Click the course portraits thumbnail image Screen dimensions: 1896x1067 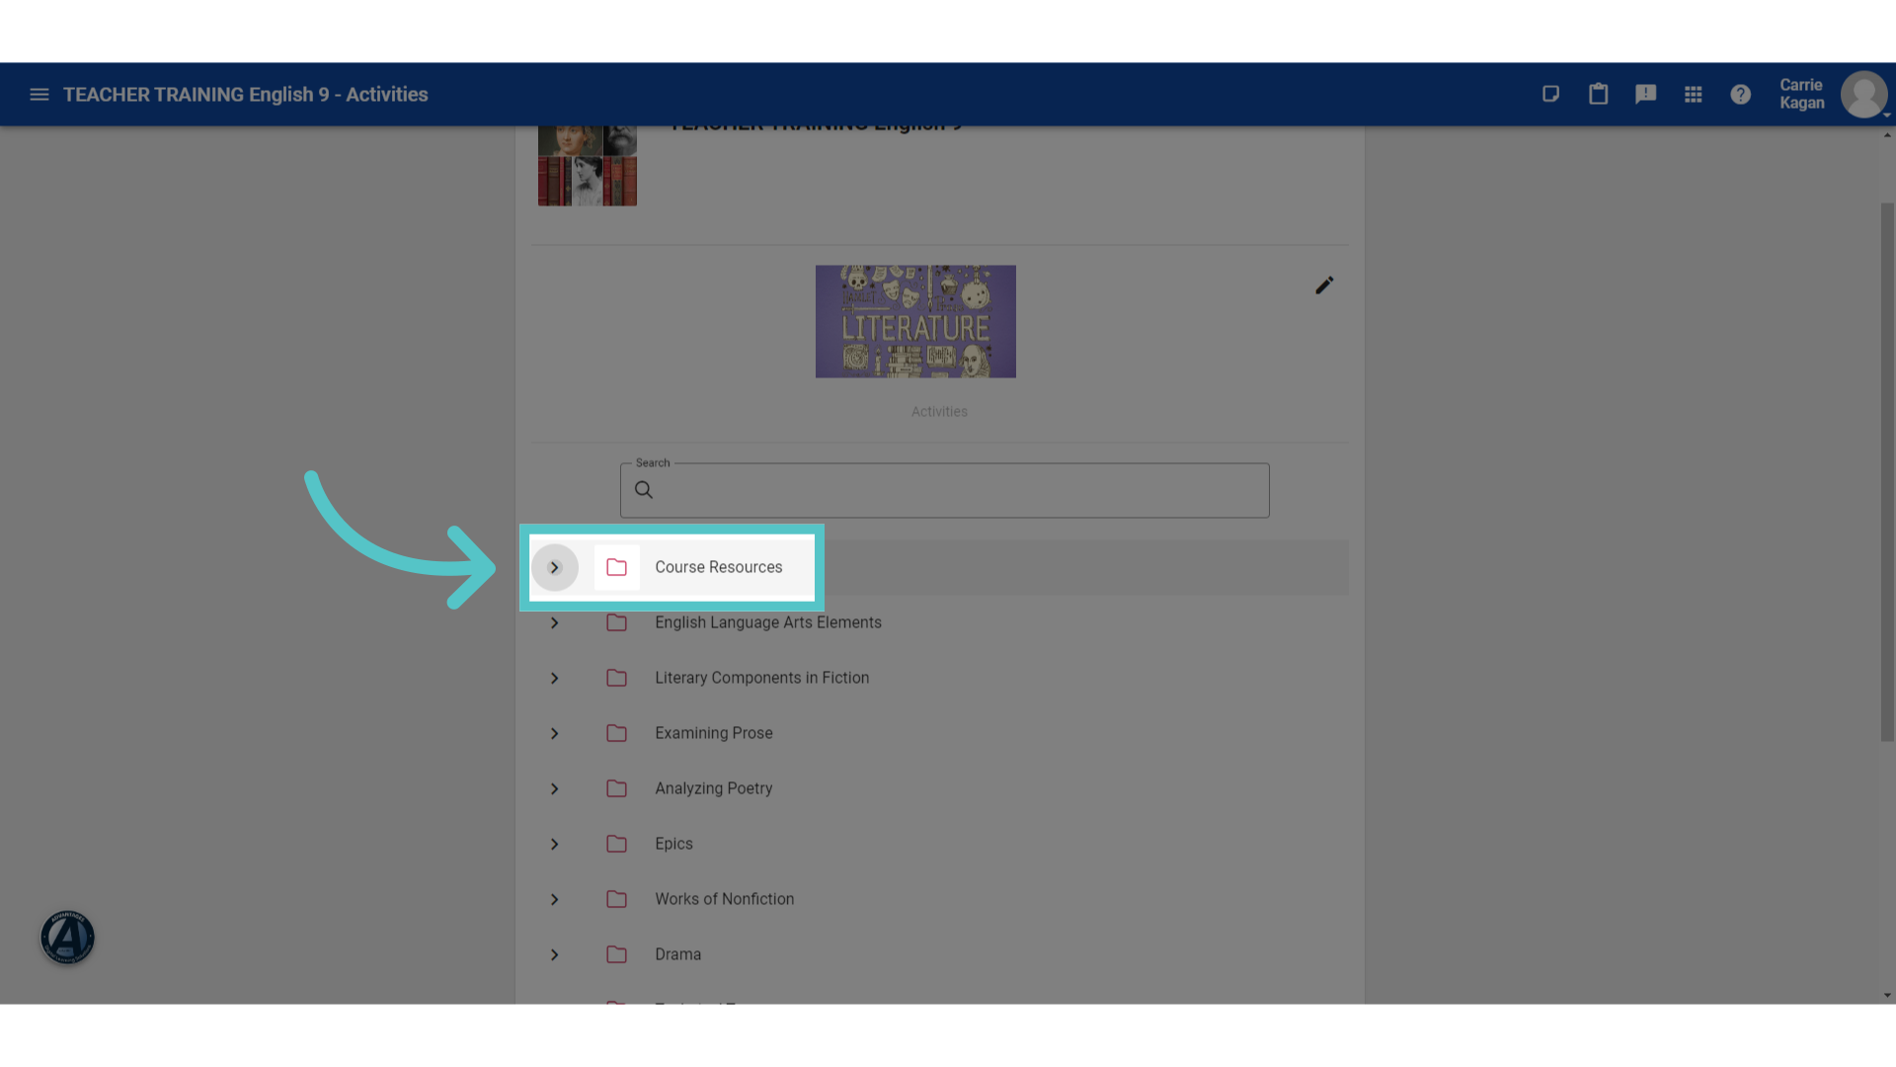(x=588, y=165)
